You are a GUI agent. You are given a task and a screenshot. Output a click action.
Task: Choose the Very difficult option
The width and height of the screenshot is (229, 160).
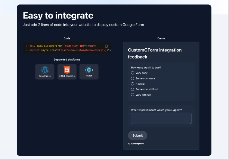[x=133, y=95]
